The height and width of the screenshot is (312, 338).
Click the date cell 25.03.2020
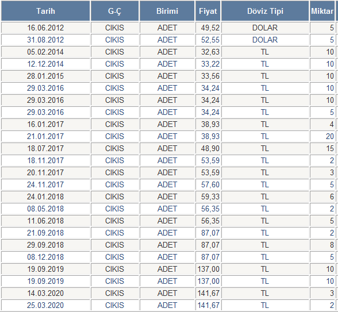coord(45,305)
